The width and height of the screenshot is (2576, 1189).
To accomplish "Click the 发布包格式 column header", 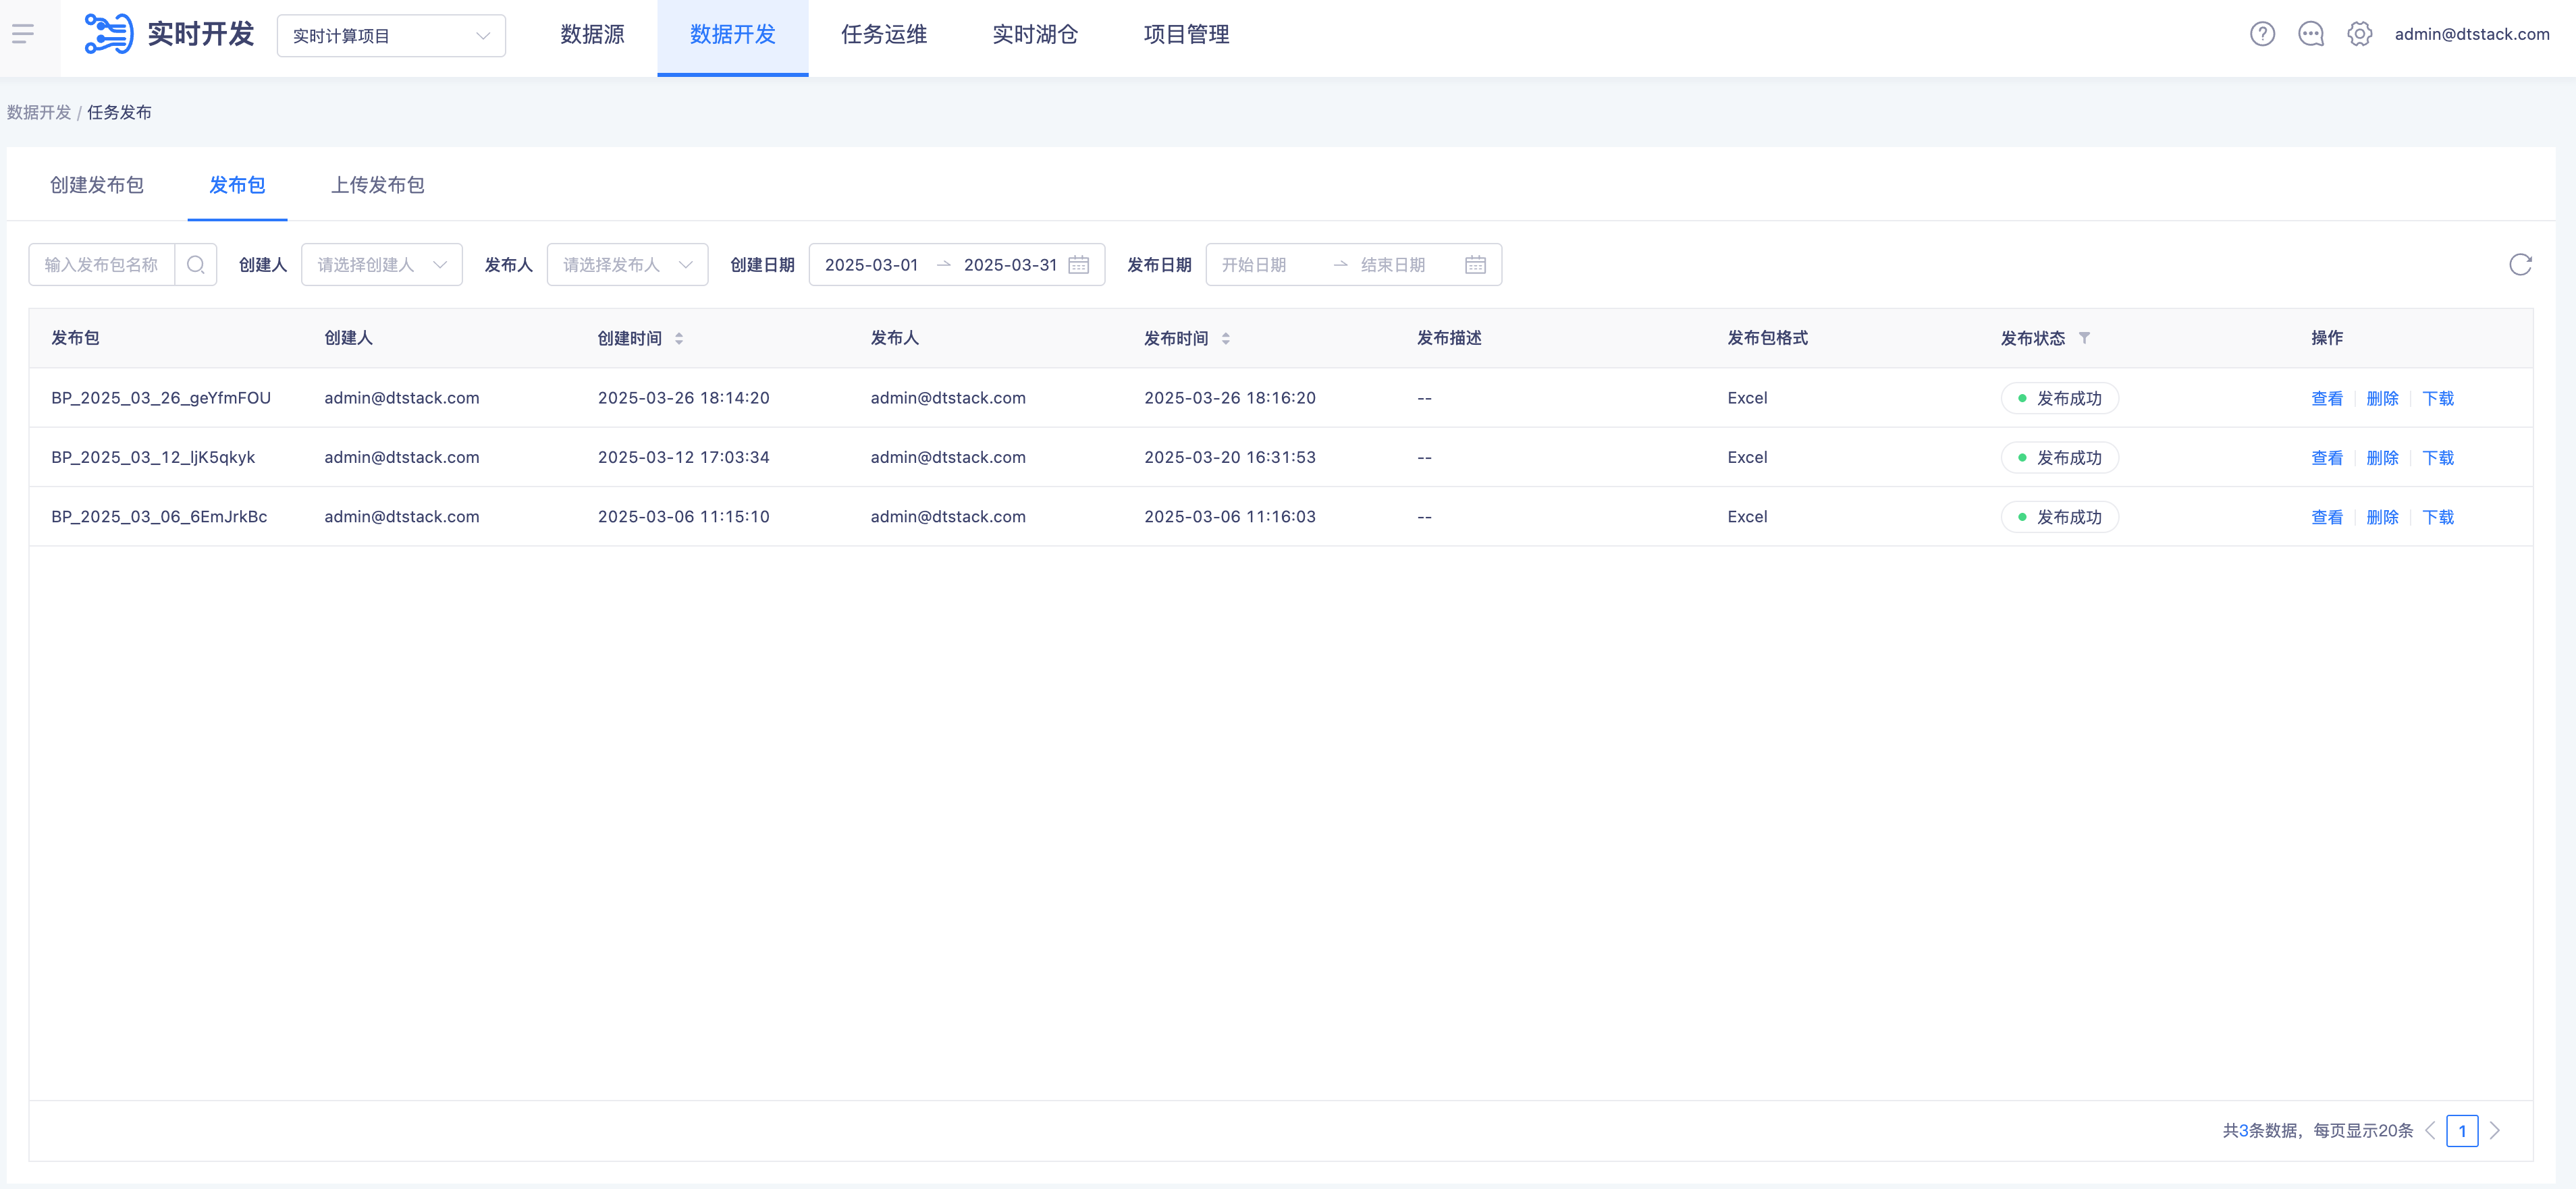I will (1767, 338).
